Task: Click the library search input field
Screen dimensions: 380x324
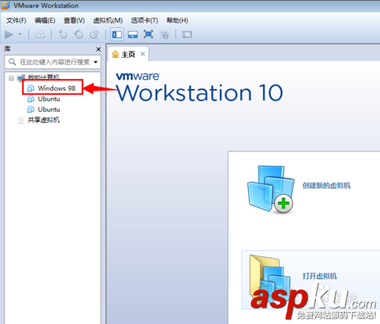Action: tap(52, 62)
